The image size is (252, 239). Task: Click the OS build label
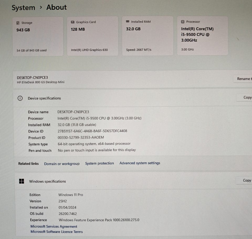tap(37, 214)
